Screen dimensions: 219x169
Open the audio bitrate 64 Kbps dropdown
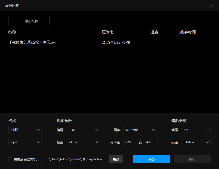195,142
